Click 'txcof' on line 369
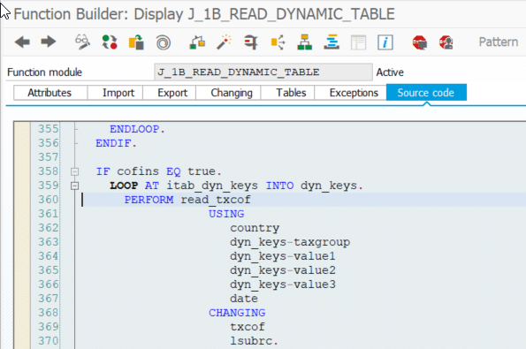526x349 pixels. pyautogui.click(x=248, y=327)
